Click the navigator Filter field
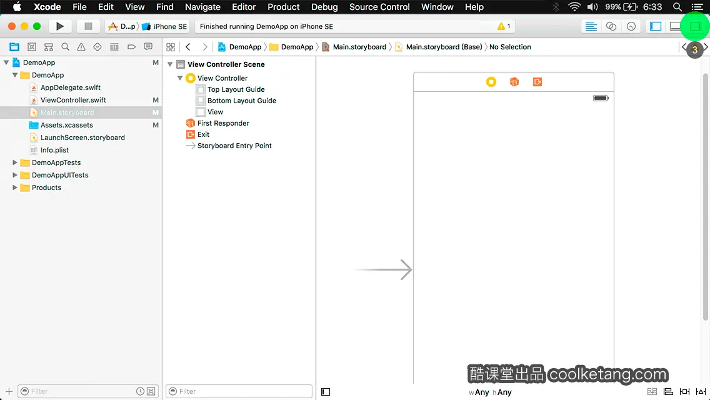Image resolution: width=710 pixels, height=400 pixels. coord(88,391)
